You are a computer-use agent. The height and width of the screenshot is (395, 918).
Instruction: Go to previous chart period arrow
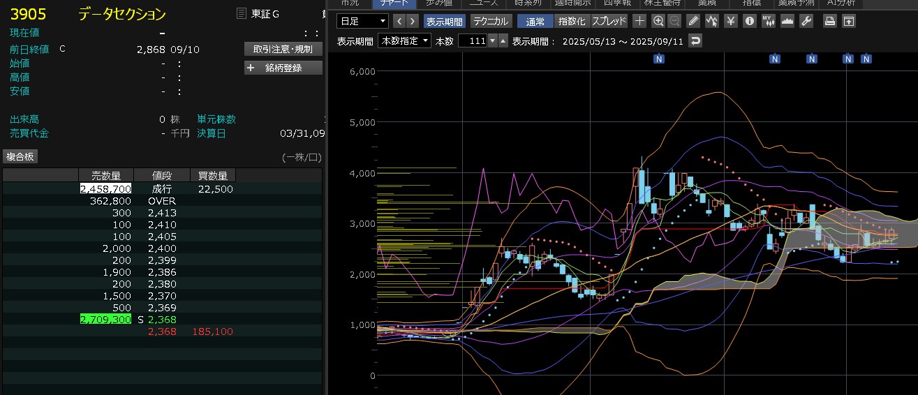(x=399, y=21)
